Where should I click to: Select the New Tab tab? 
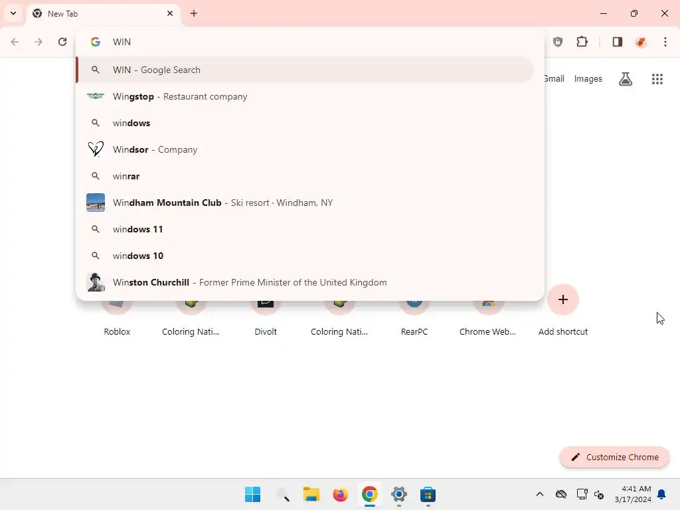104,13
